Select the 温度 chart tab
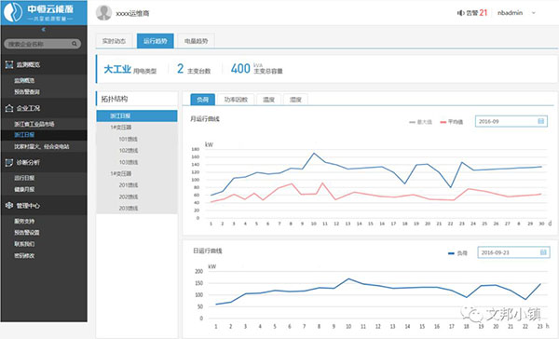This screenshot has height=339, width=559. coord(269,100)
